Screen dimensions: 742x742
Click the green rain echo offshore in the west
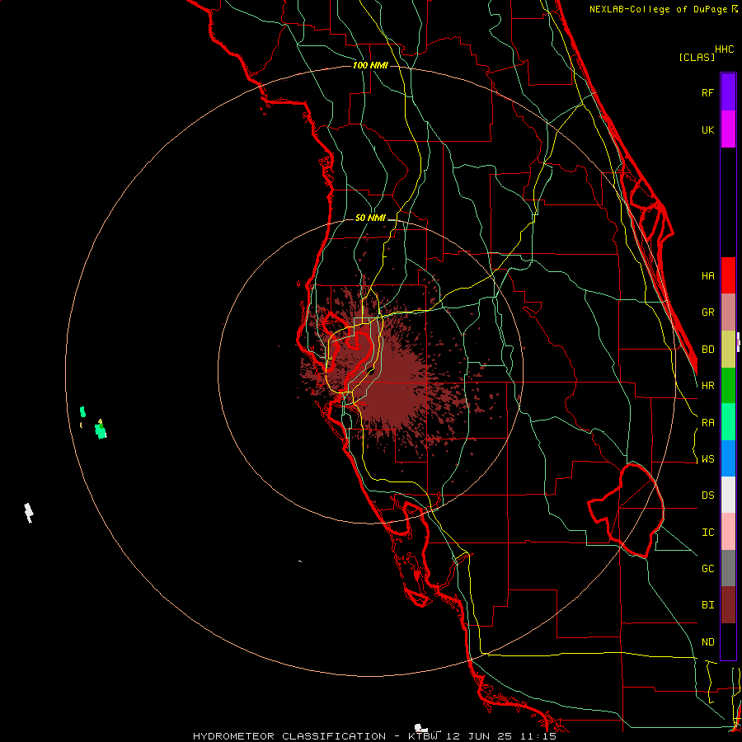[x=101, y=430]
